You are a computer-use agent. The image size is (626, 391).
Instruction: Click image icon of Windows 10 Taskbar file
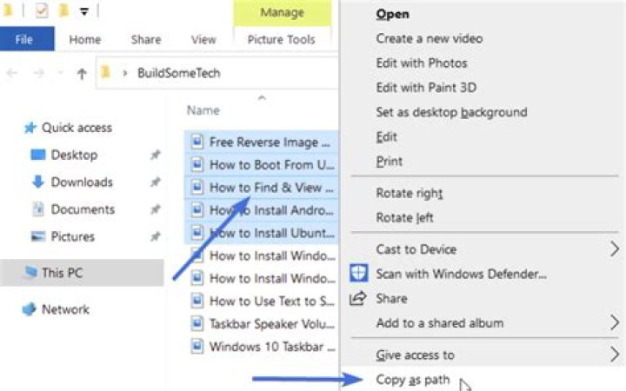pos(196,347)
